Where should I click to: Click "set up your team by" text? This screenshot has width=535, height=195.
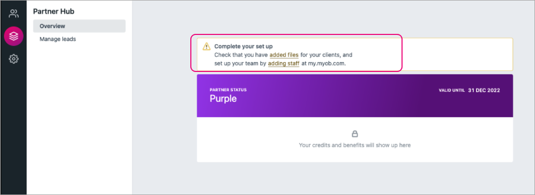(x=240, y=64)
